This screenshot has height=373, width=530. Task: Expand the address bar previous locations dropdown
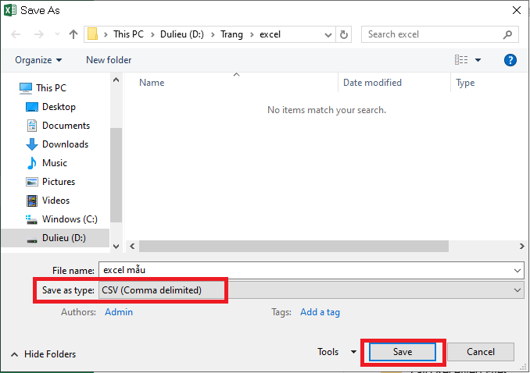[x=328, y=35]
